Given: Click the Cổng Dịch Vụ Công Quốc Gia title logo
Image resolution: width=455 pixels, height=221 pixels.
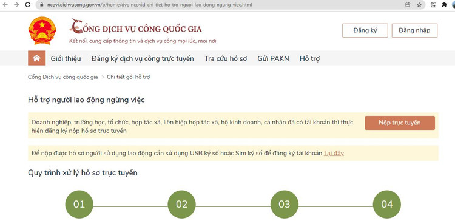Looking at the screenshot, I should [136, 27].
